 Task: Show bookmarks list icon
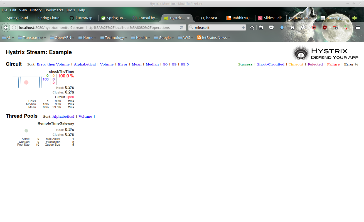(261, 27)
